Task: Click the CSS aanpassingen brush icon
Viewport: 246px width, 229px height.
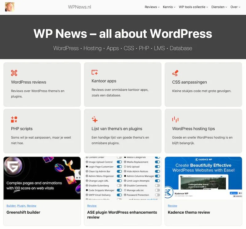Action: click(x=175, y=73)
